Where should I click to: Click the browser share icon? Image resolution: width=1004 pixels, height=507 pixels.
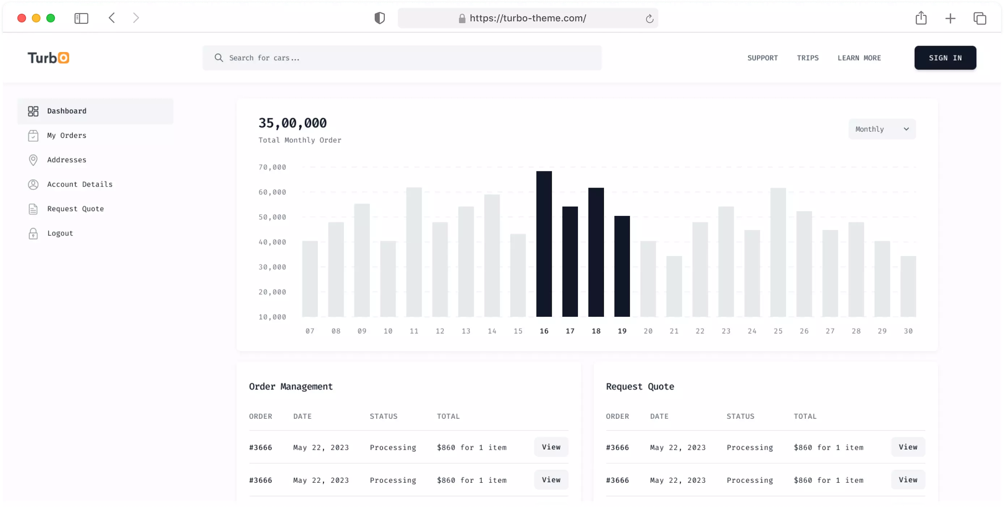(x=920, y=18)
